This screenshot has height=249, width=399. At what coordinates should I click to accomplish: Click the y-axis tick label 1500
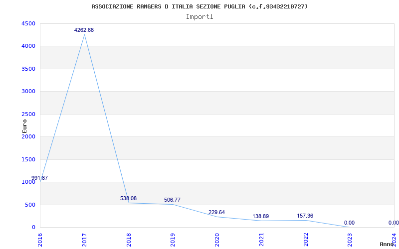coord(28,159)
